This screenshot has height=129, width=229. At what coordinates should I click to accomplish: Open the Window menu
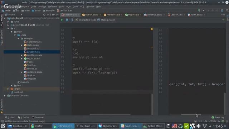pyautogui.click(x=90, y=6)
